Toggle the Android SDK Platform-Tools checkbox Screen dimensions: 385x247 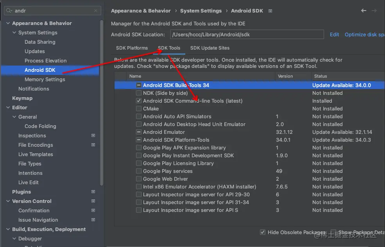[139, 140]
